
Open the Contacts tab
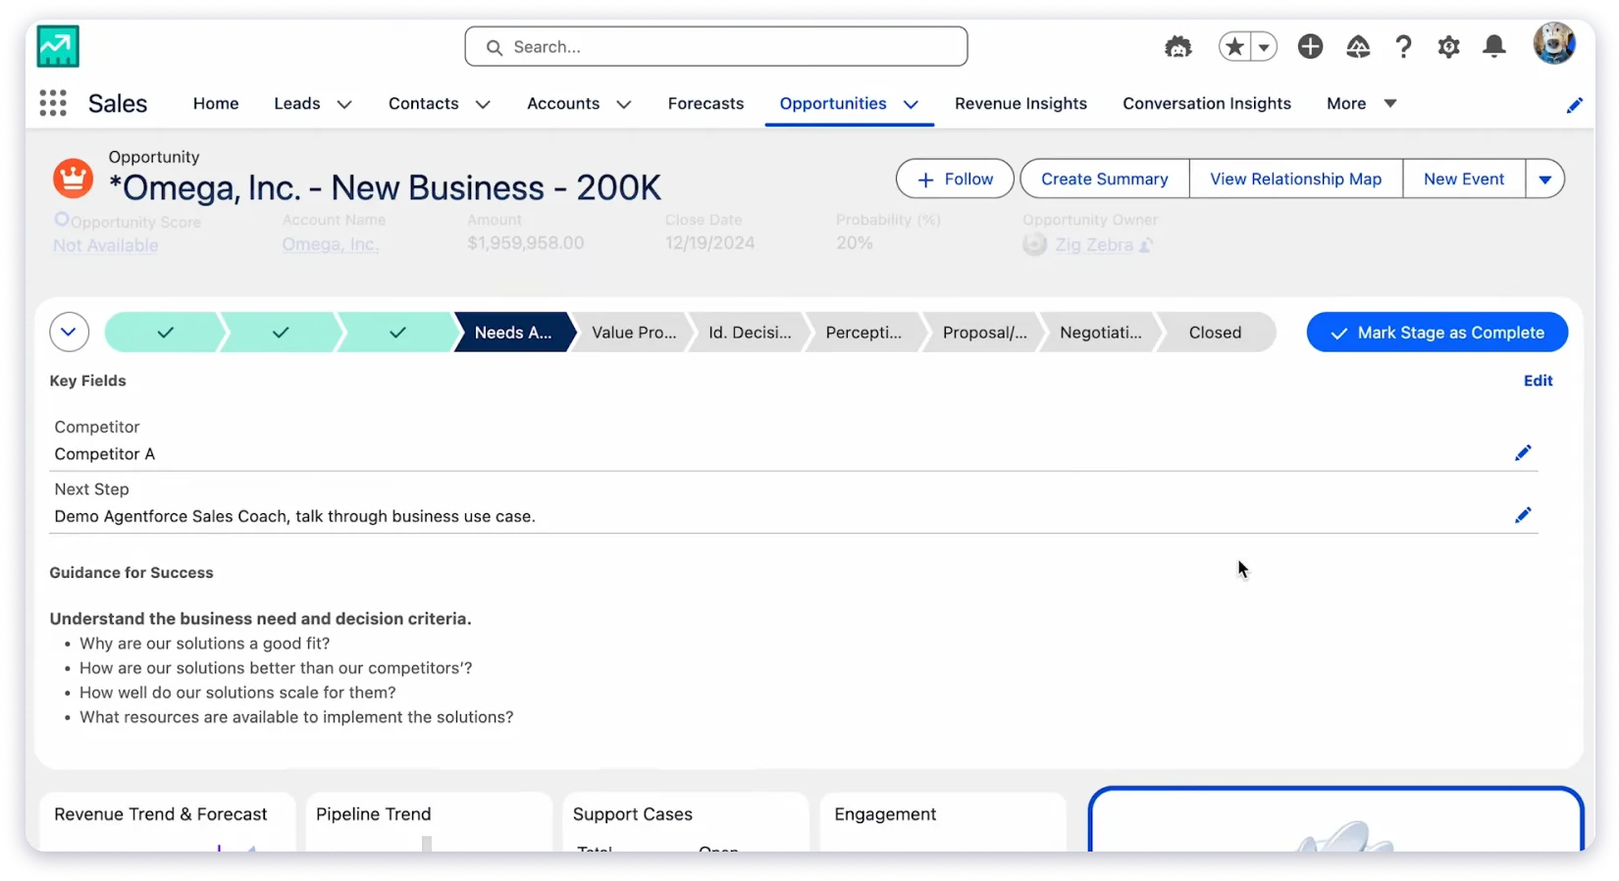click(x=423, y=103)
